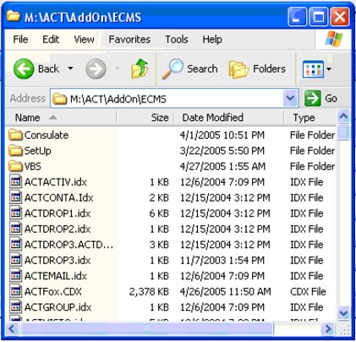
Task: Click the green Back arrow icon
Action: (x=24, y=69)
